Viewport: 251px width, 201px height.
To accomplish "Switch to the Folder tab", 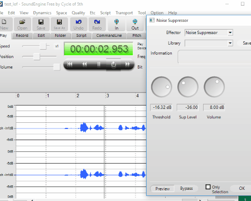I will (x=60, y=36).
